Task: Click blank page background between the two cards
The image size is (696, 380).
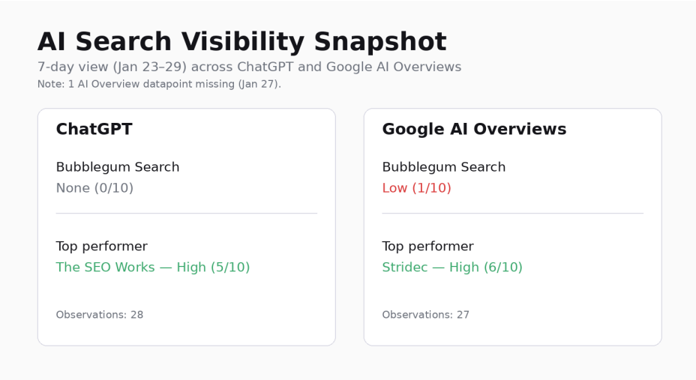Action: click(x=349, y=225)
